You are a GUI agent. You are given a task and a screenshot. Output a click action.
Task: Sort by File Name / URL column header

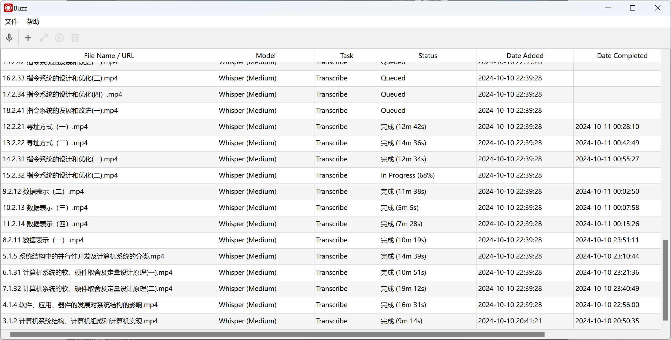(x=109, y=56)
